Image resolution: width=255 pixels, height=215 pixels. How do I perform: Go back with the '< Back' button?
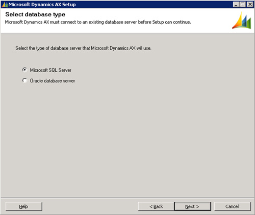click(156, 206)
